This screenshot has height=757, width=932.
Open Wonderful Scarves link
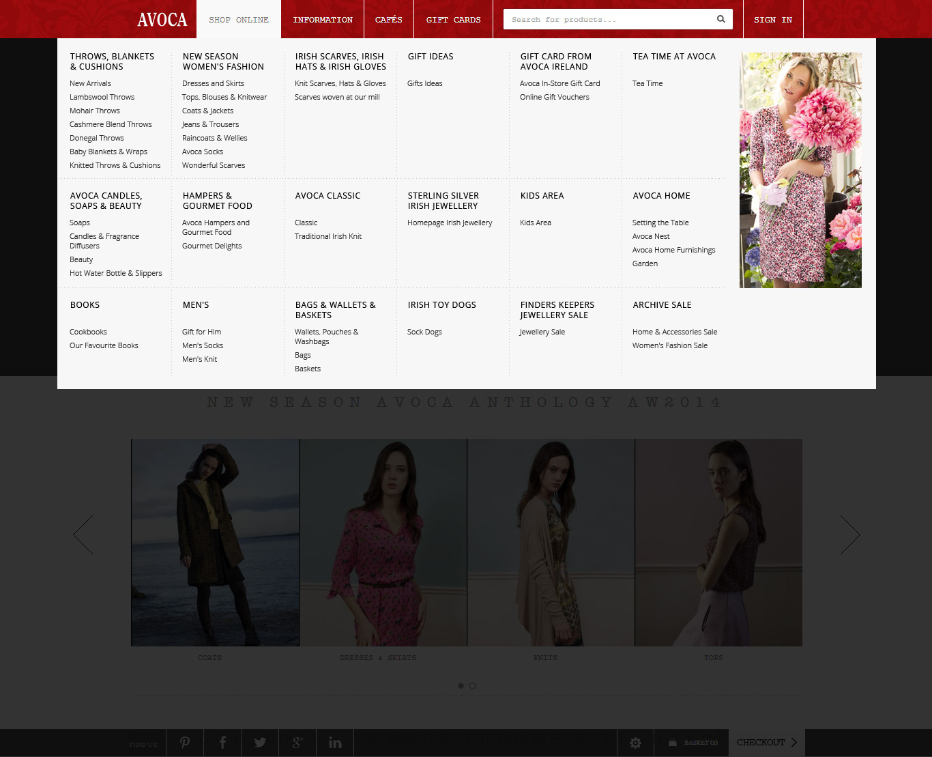click(x=214, y=165)
